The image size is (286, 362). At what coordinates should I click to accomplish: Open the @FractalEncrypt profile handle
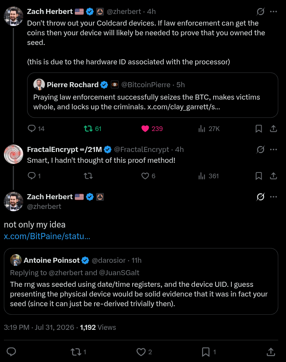(x=141, y=150)
